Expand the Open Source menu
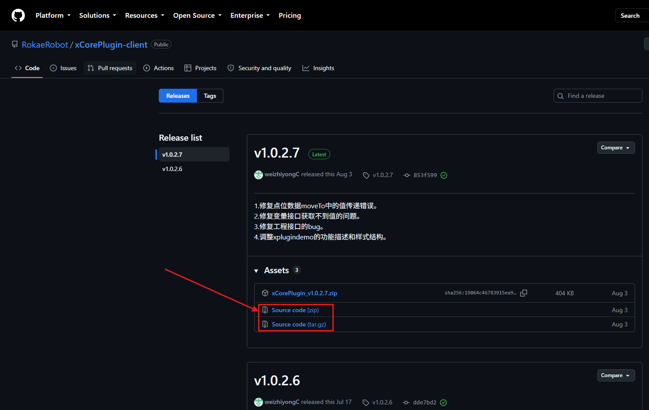The image size is (649, 410). point(197,15)
